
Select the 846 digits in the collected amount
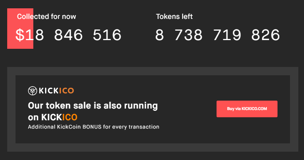point(68,35)
